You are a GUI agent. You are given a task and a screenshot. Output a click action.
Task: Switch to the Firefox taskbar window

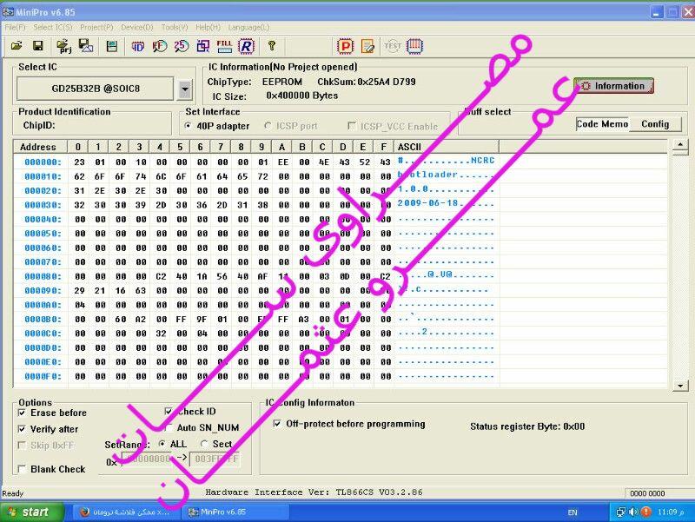pos(126,512)
